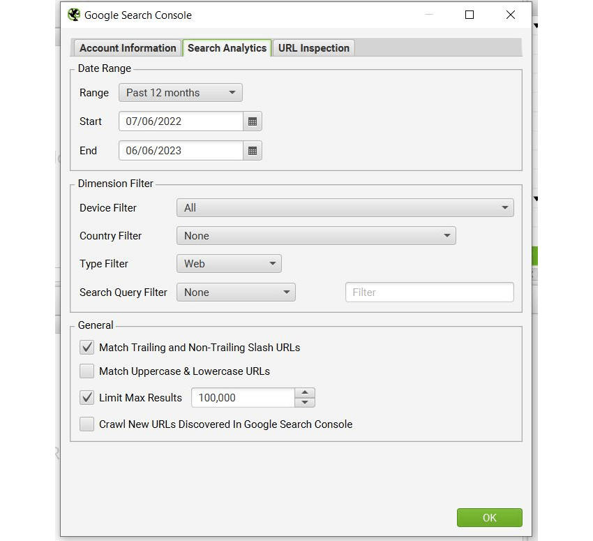Enable Crawl New URLs Discovered In Google Search Console
Viewport: 593px width, 541px height.
coord(87,424)
